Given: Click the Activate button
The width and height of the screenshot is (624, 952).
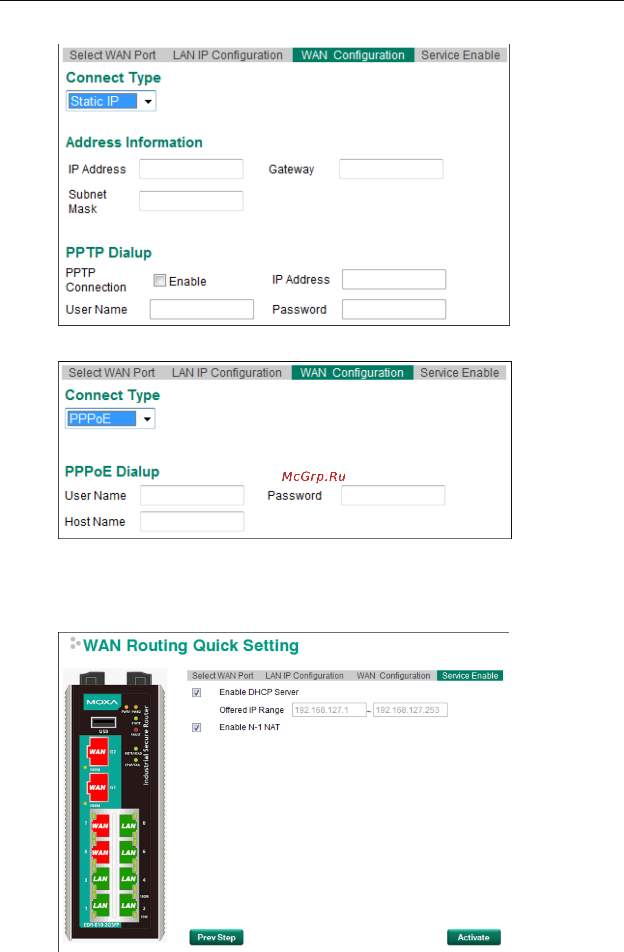Looking at the screenshot, I should [474, 937].
